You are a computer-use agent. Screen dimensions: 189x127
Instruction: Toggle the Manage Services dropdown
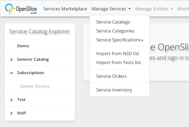tap(111, 9)
